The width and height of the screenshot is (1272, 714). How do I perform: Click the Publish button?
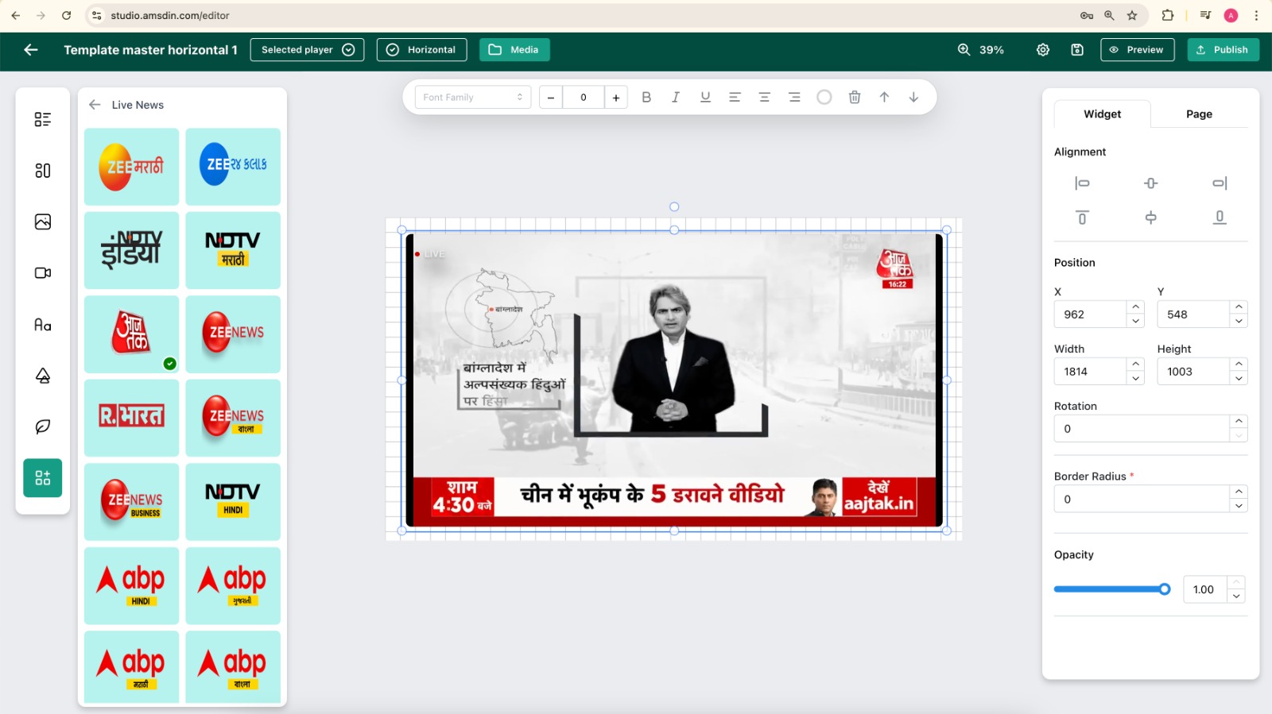(x=1223, y=49)
